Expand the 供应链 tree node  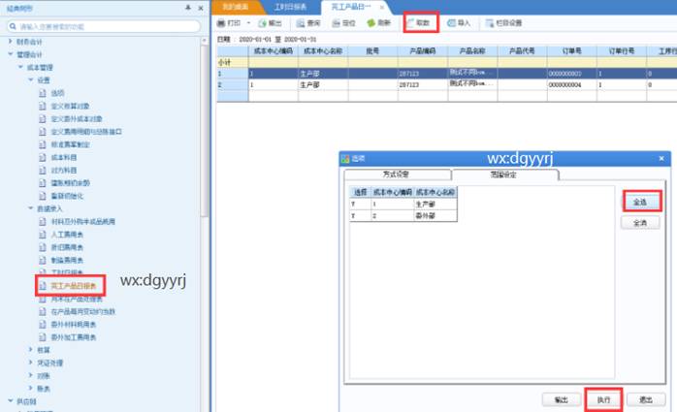[10, 399]
